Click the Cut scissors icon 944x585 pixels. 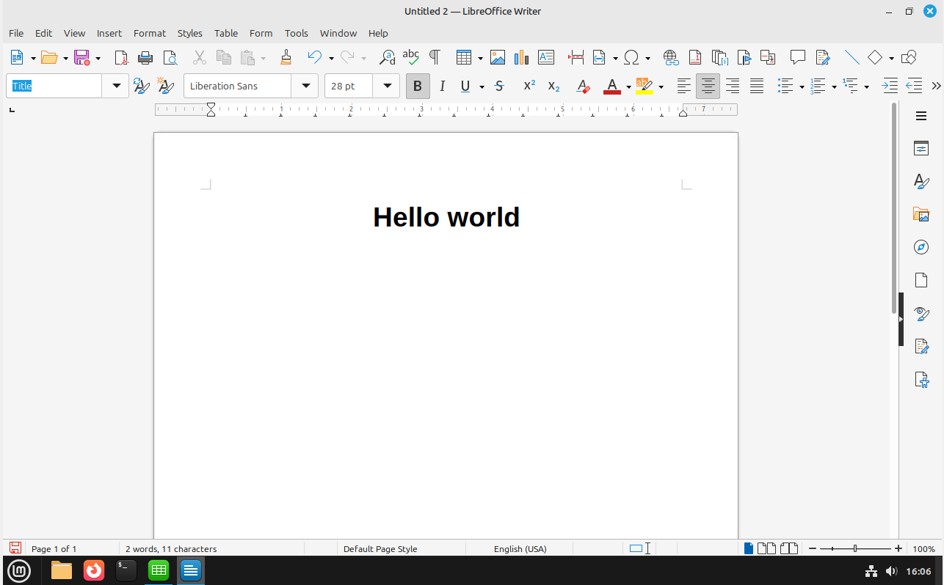(x=199, y=57)
